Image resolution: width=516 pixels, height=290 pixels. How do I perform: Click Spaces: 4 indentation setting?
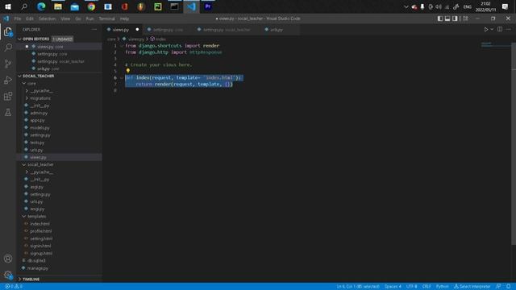click(393, 287)
